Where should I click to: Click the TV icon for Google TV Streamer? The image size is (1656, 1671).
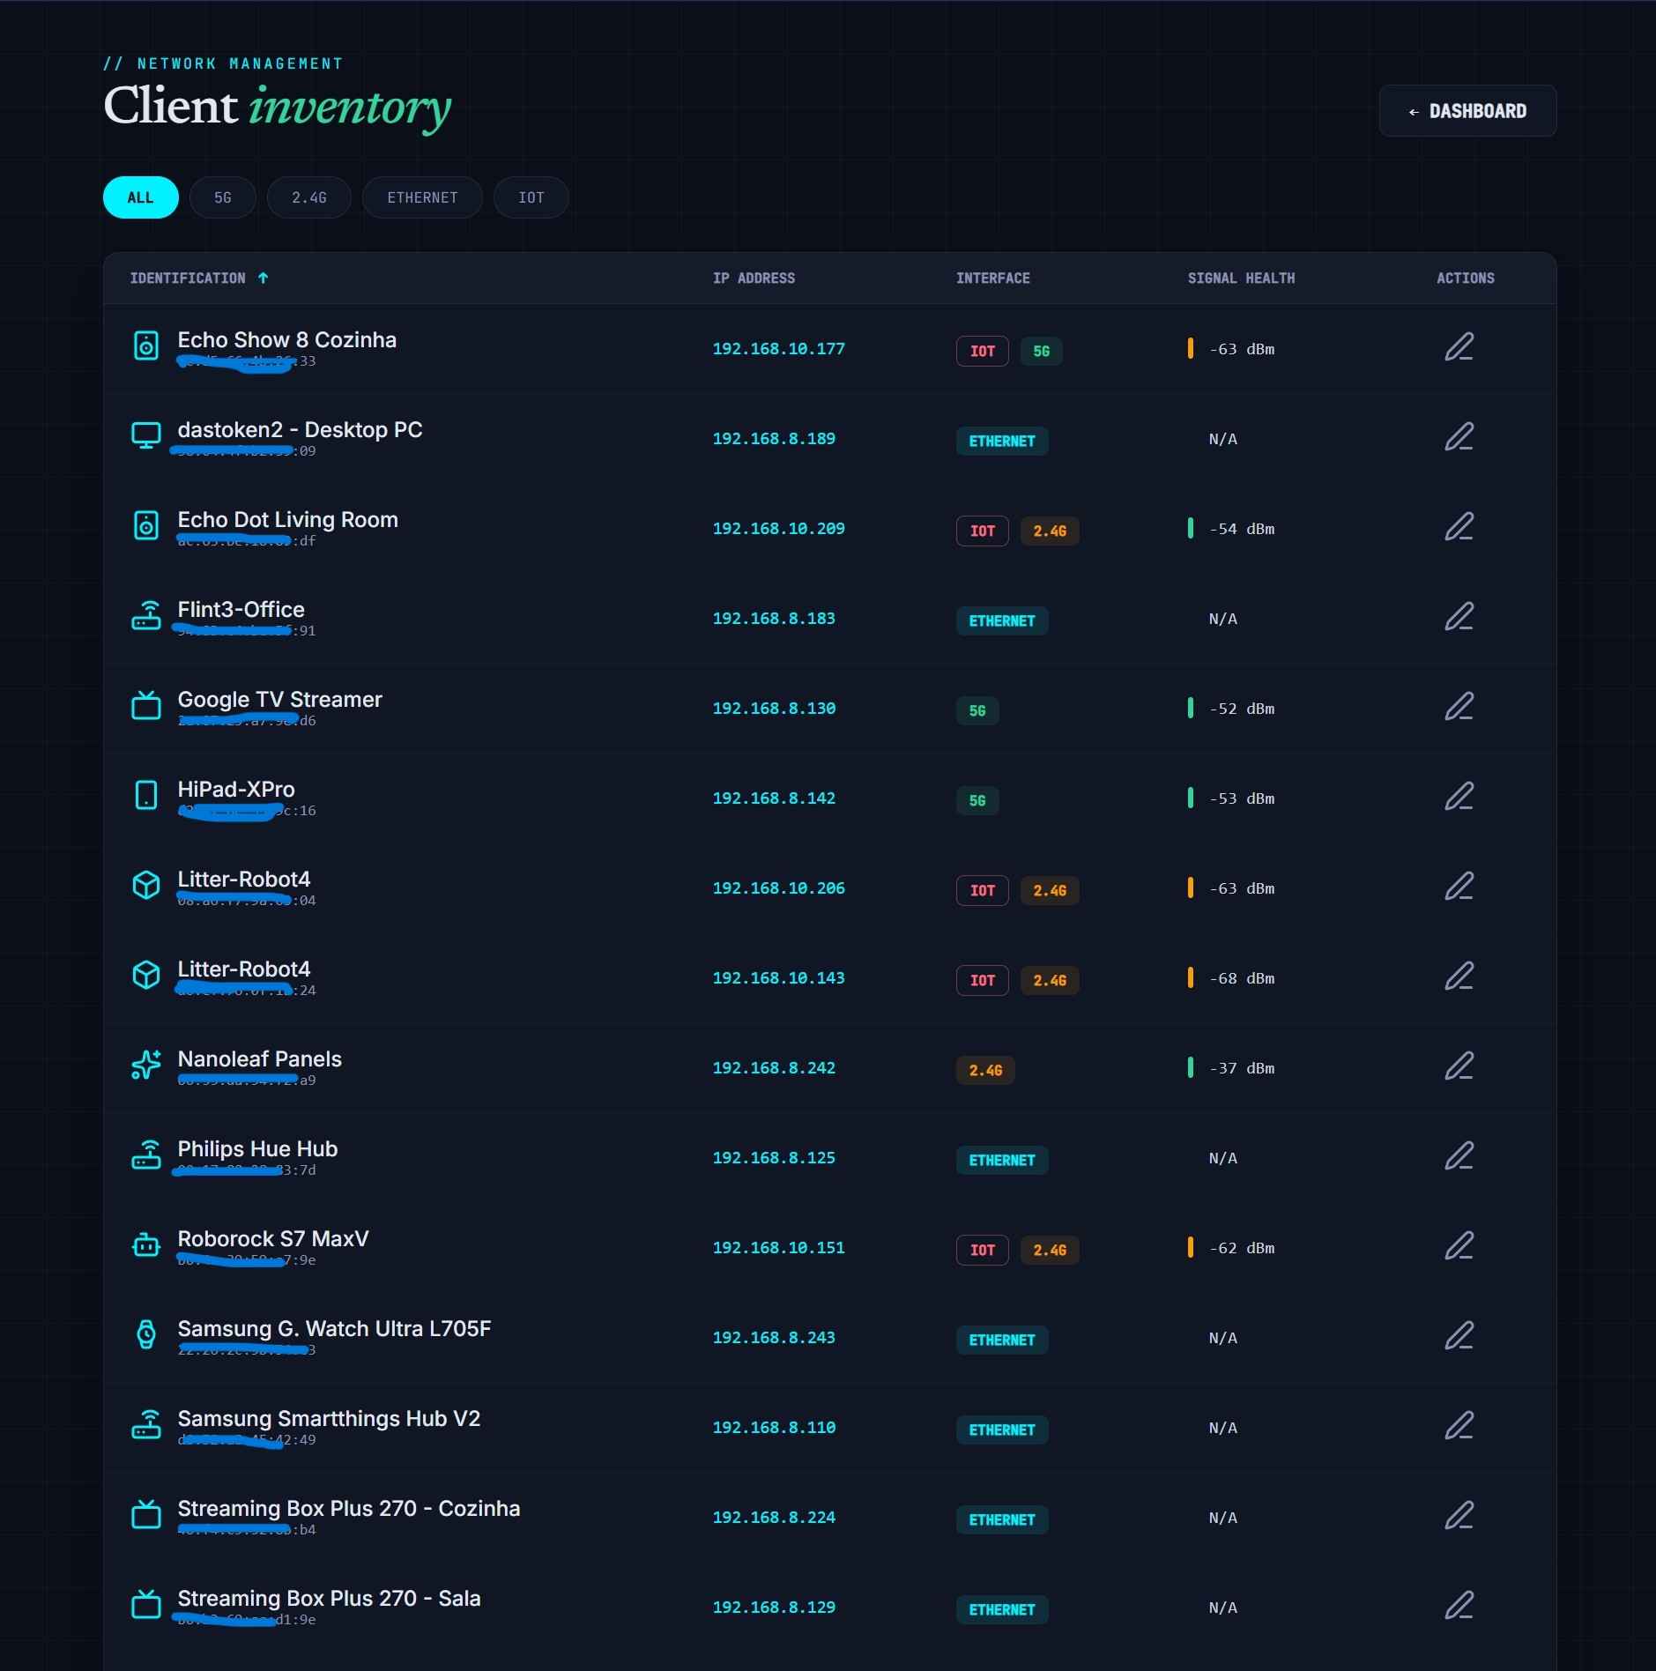146,705
